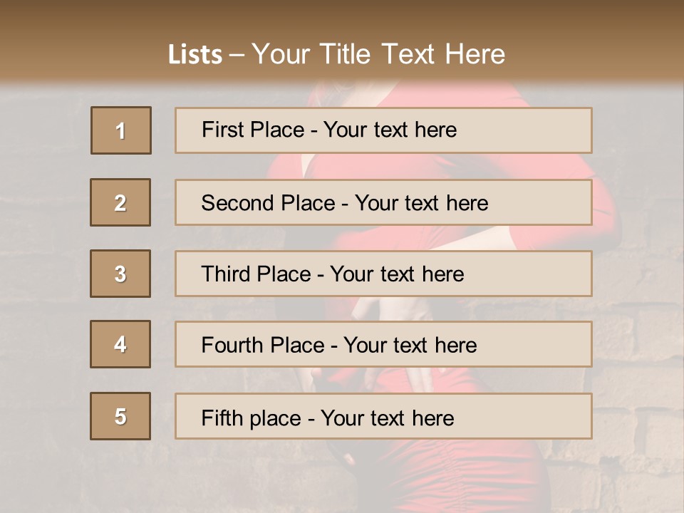
Task: Select the Fifth place text box
Action: pyautogui.click(x=383, y=416)
